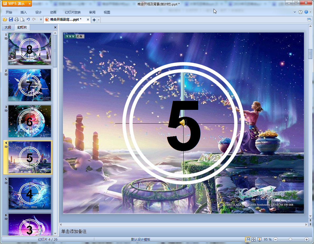The width and height of the screenshot is (314, 244).
Task: Click the horizontal scroll left arrow
Action: [x=61, y=224]
